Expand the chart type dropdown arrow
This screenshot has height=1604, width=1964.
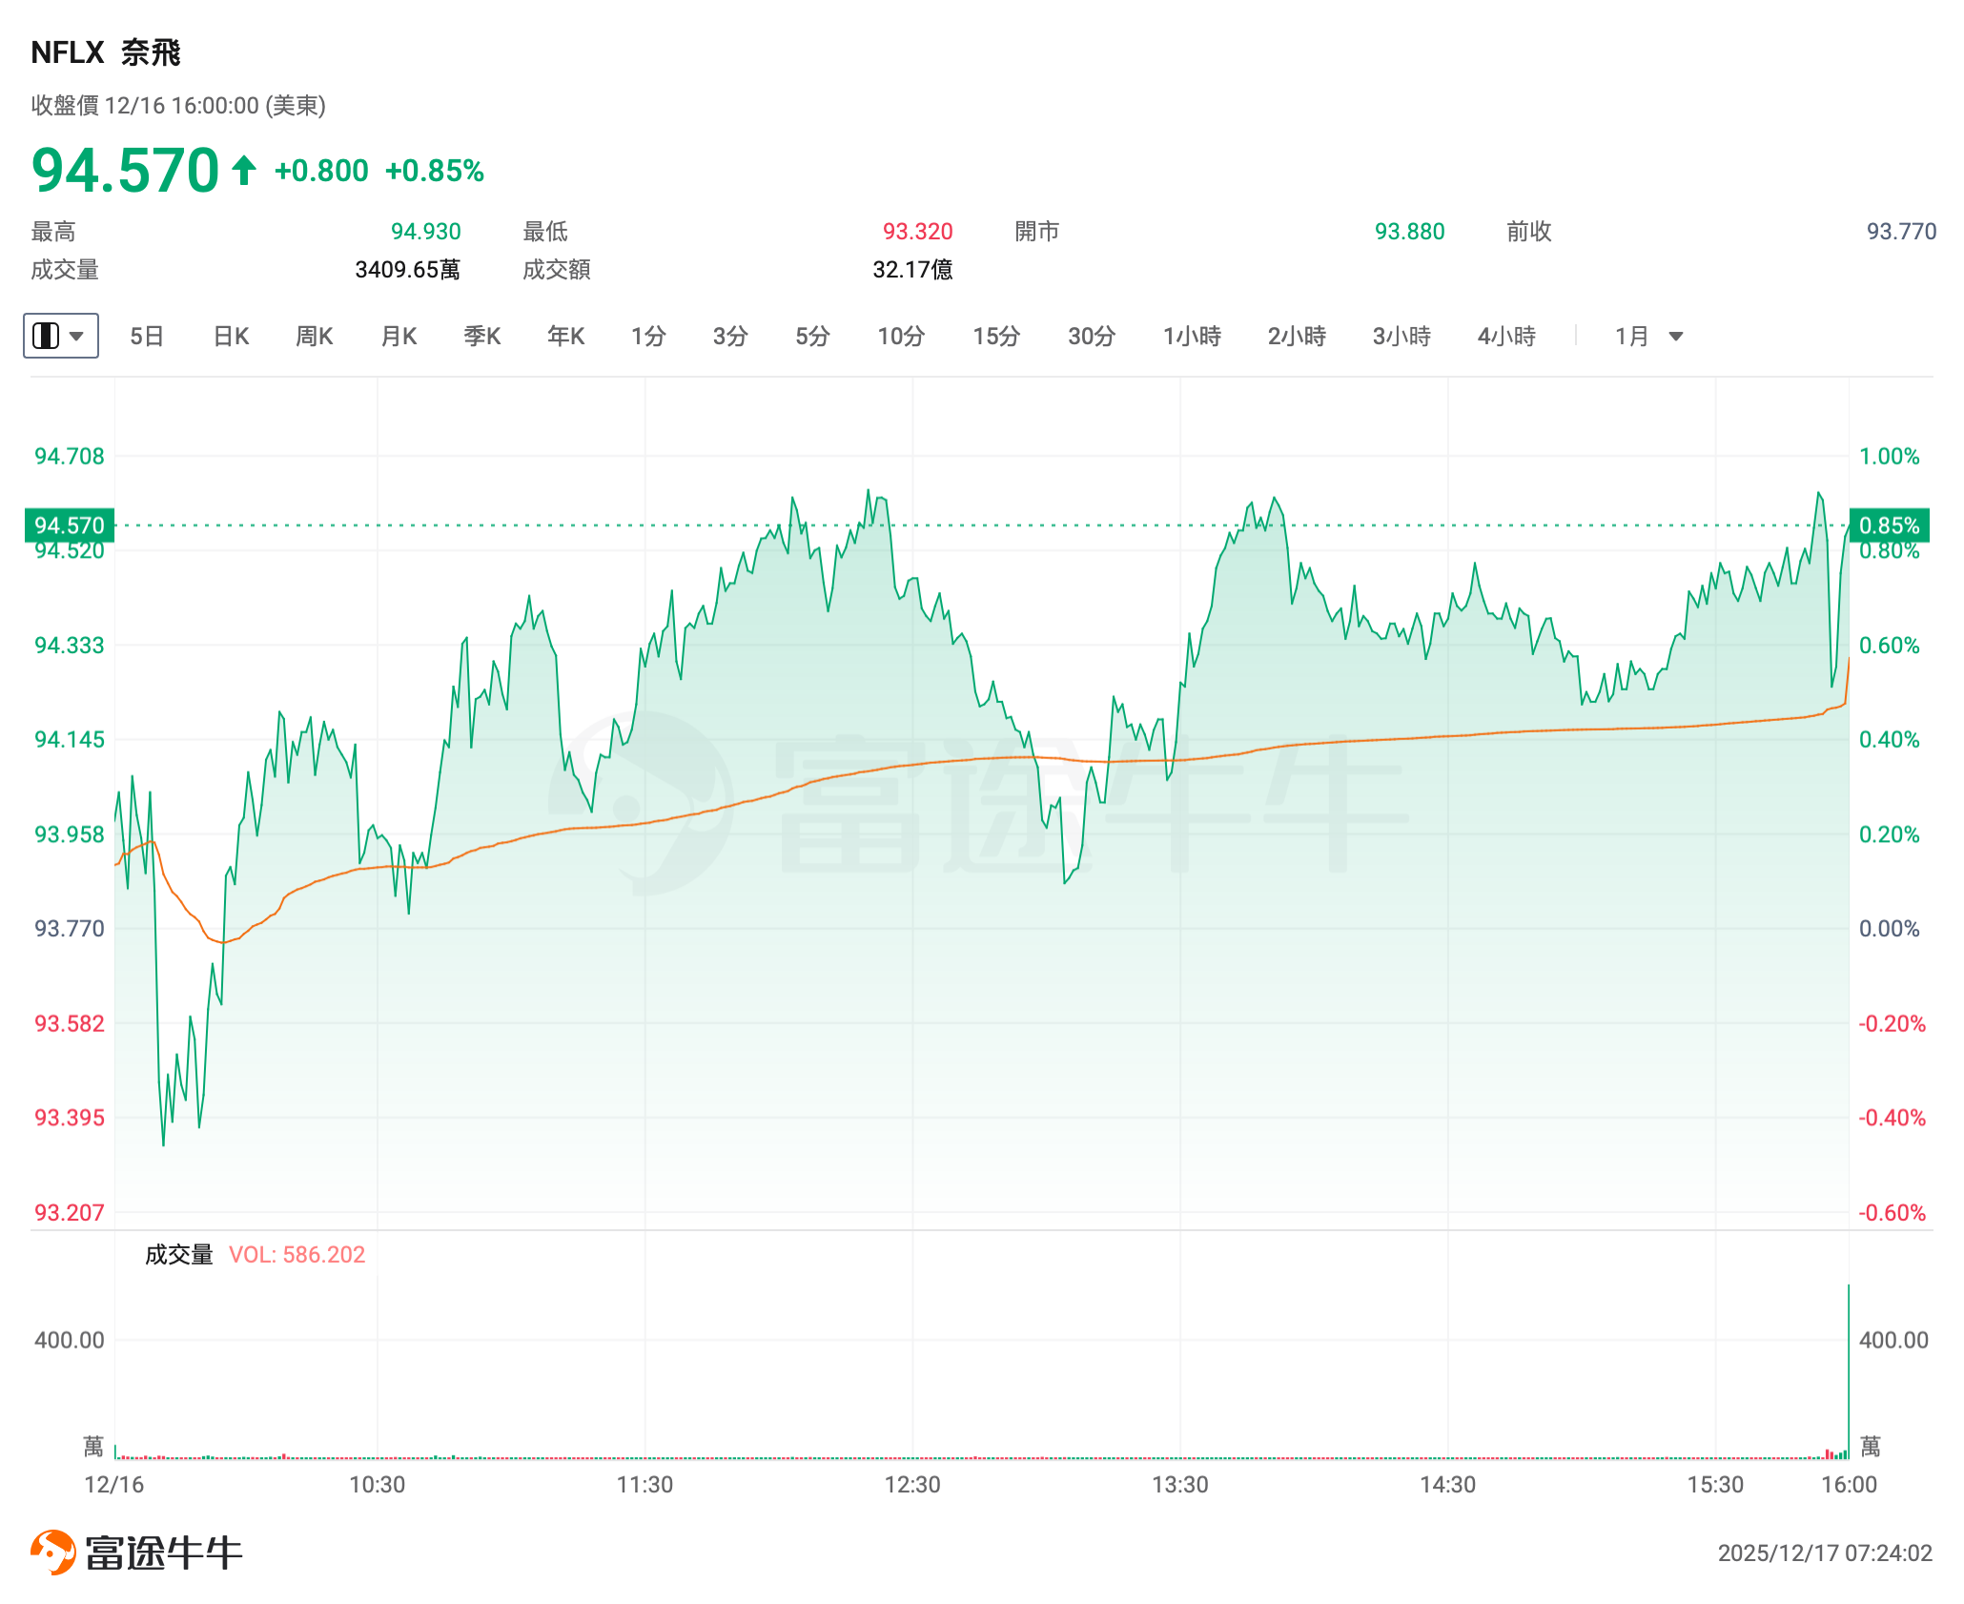coord(77,336)
